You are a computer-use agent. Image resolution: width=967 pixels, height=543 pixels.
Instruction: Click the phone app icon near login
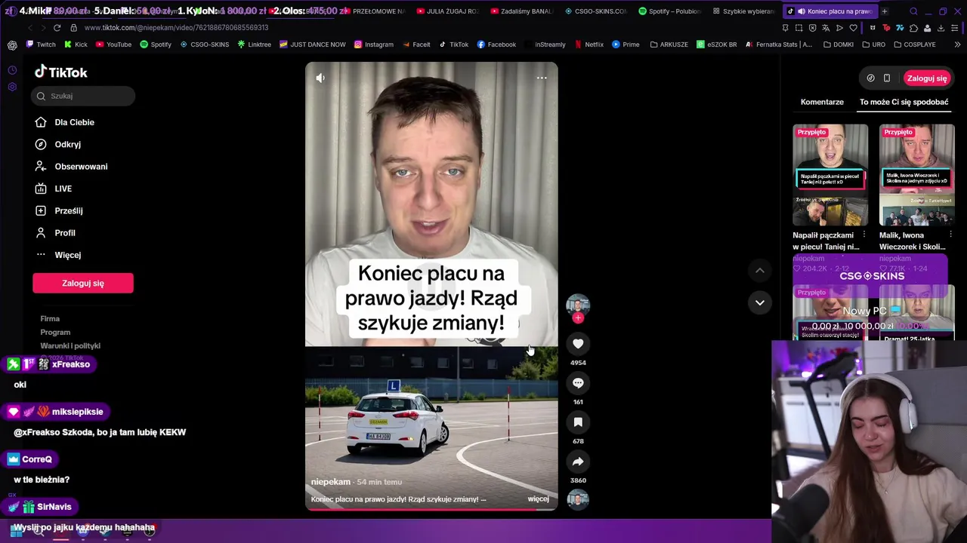point(887,78)
